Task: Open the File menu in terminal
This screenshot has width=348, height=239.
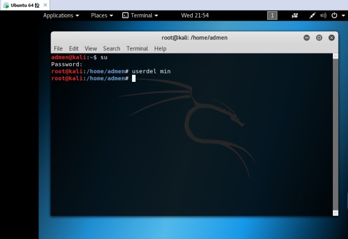Action: [x=58, y=49]
